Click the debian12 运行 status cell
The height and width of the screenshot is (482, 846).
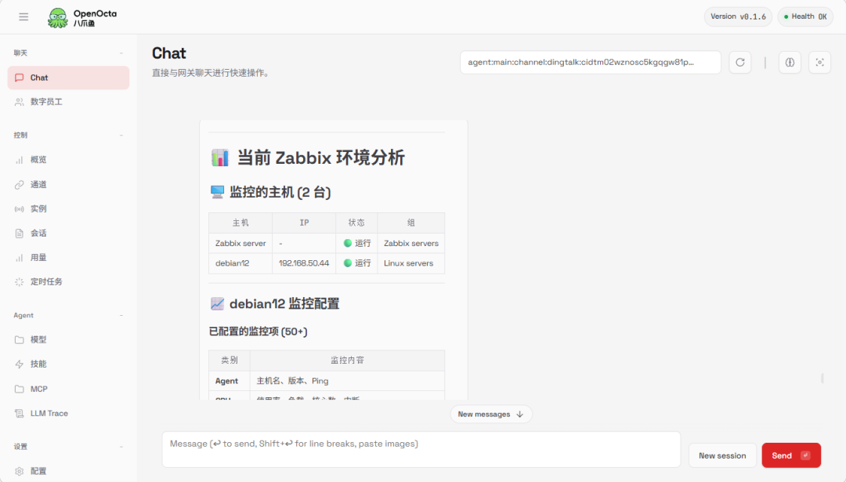click(356, 263)
